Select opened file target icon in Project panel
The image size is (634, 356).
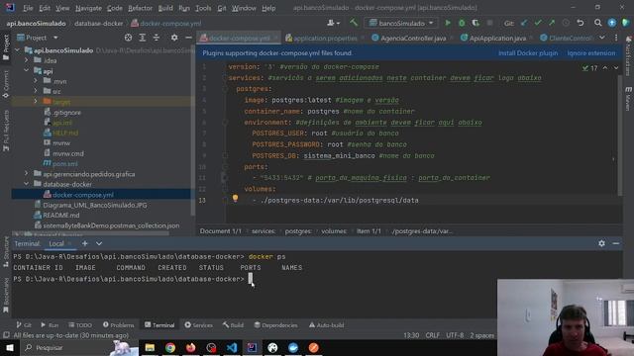tap(128, 38)
